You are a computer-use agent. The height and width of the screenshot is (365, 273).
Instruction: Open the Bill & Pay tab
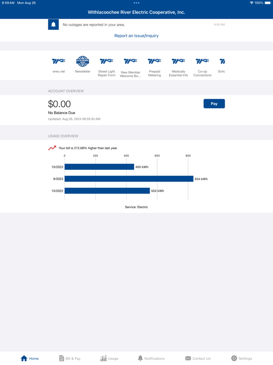pyautogui.click(x=70, y=358)
